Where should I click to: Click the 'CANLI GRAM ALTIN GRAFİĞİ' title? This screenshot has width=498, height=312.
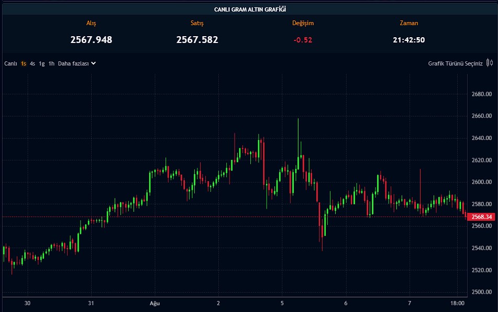coord(249,9)
